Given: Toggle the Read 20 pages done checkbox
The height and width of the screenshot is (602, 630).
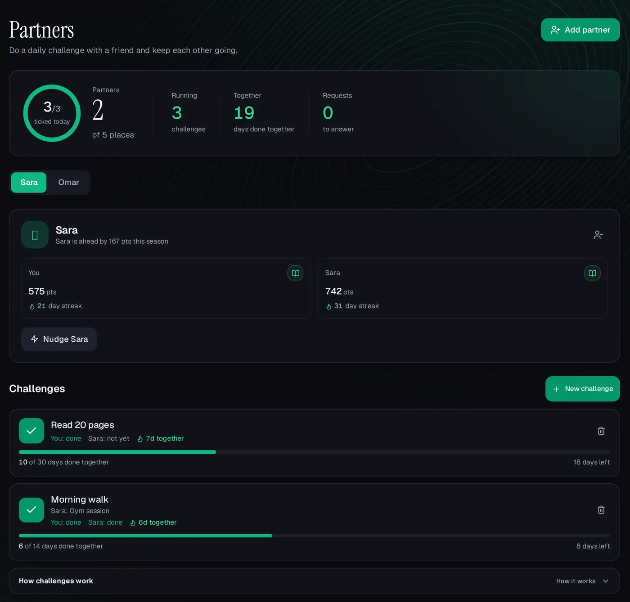Looking at the screenshot, I should 31,431.
